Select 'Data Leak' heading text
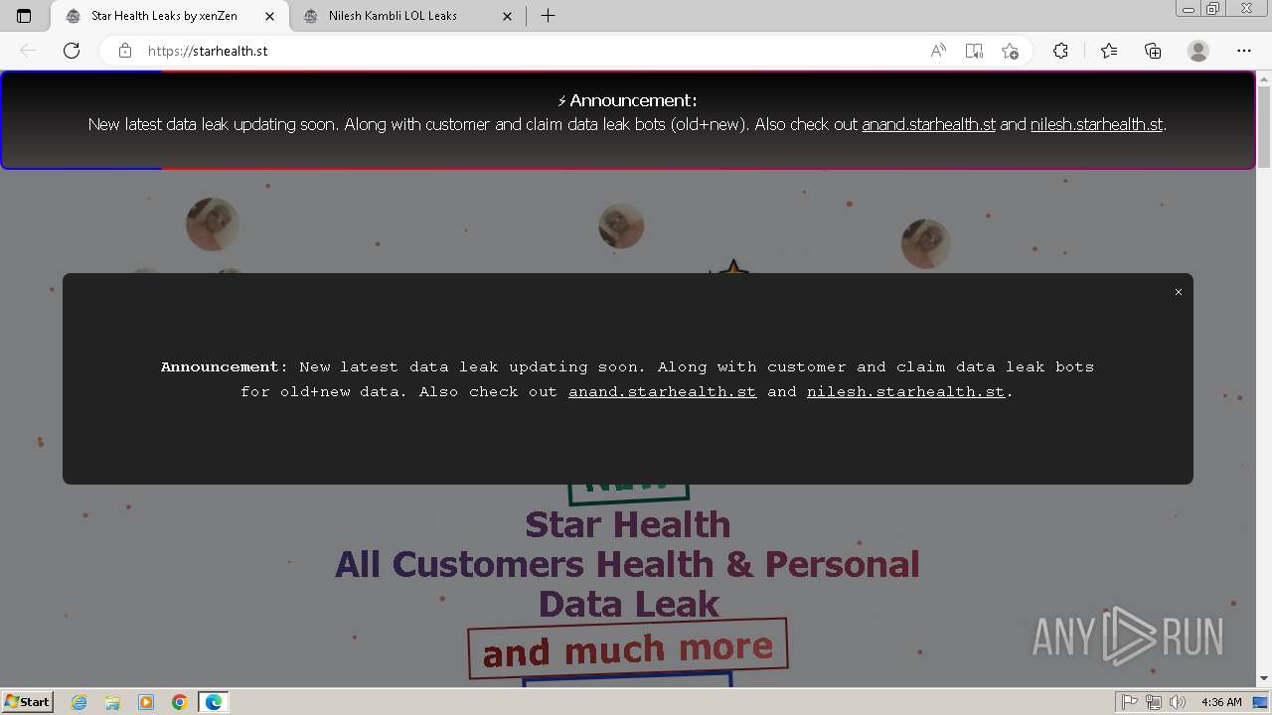 coord(628,604)
